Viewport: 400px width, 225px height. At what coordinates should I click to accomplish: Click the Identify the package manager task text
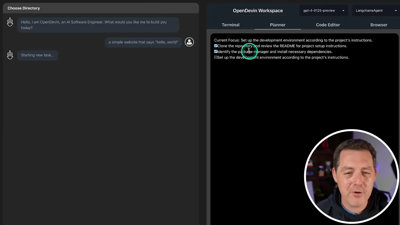[275, 51]
